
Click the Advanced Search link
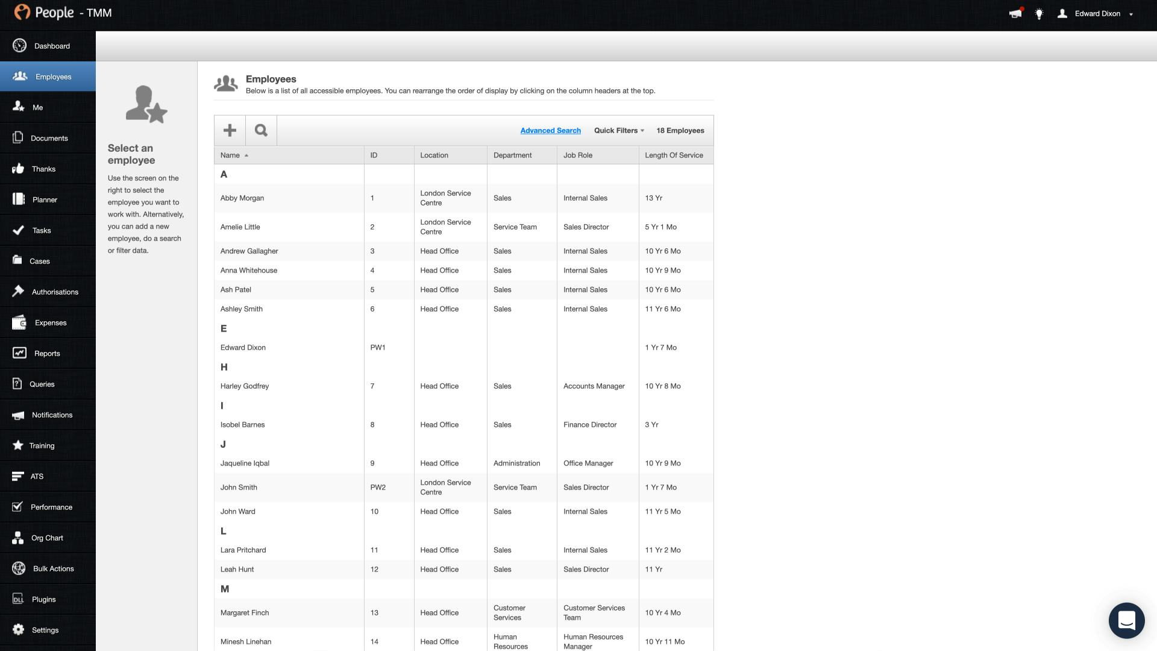pyautogui.click(x=550, y=130)
